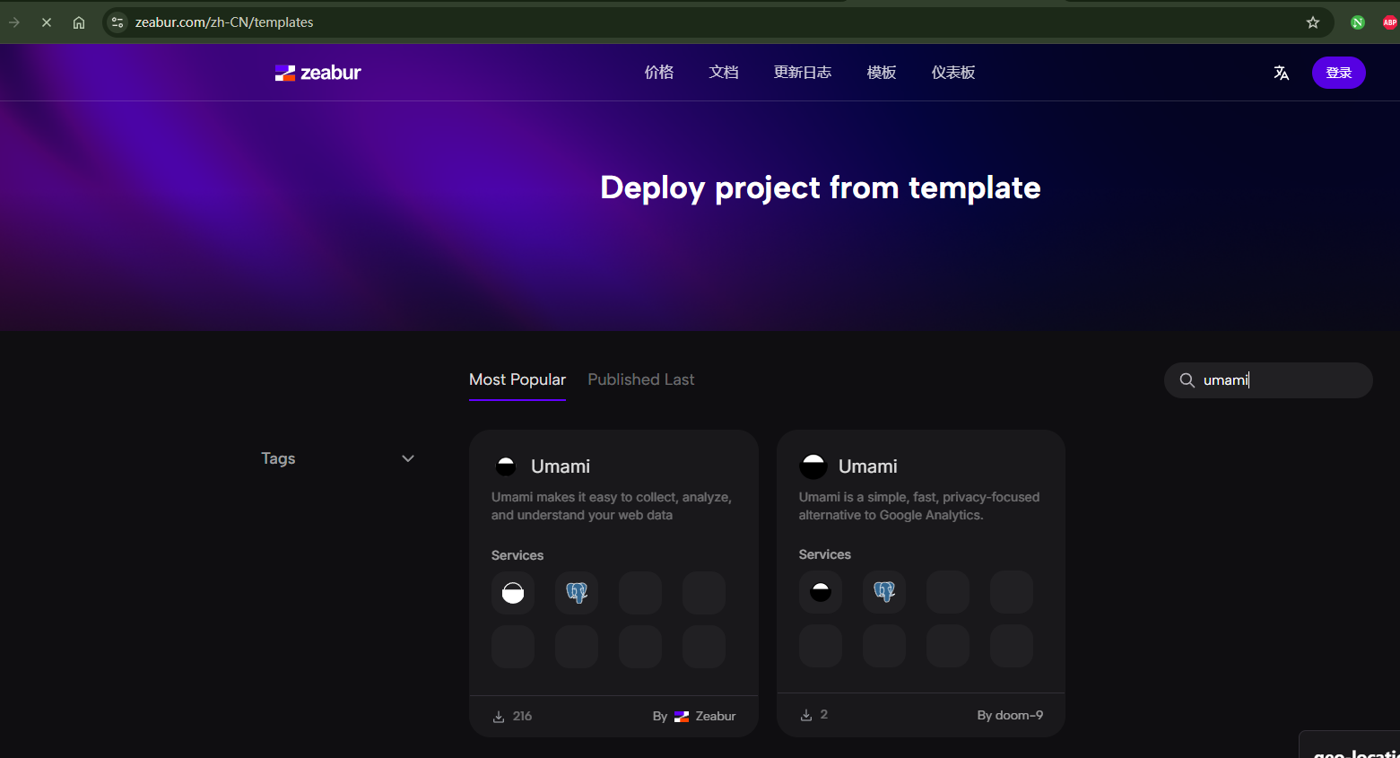Screen dimensions: 1400x758
Task: Open the language translation switcher icon
Action: point(1282,73)
